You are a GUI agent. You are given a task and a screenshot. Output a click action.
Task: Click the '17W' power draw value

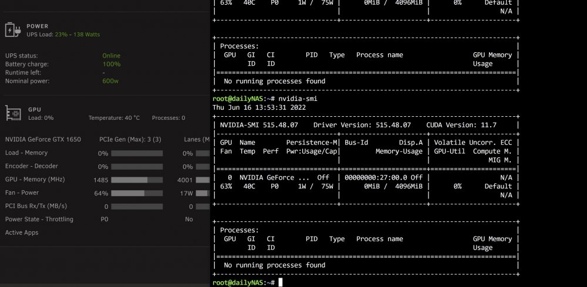pos(187,194)
